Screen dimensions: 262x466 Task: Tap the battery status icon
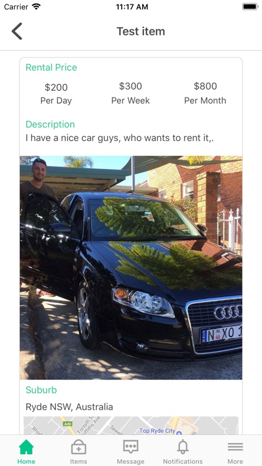[x=250, y=7]
